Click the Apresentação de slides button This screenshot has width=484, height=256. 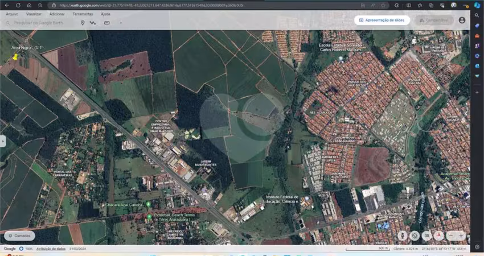[x=382, y=20]
